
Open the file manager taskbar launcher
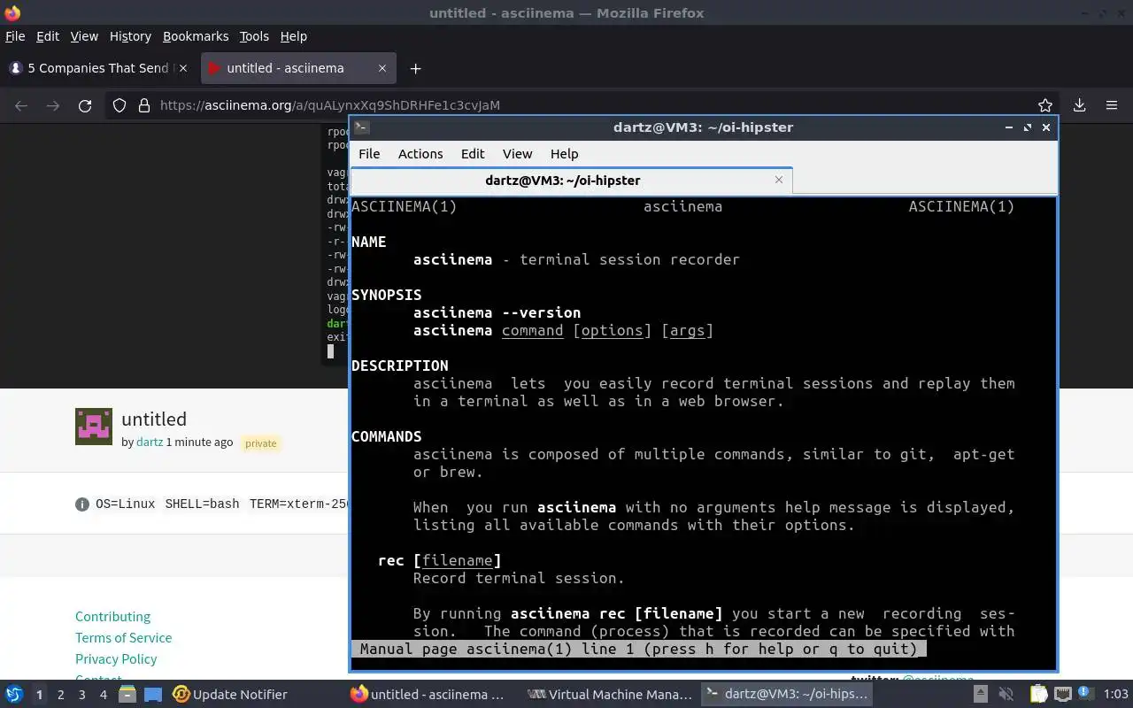pos(127,695)
